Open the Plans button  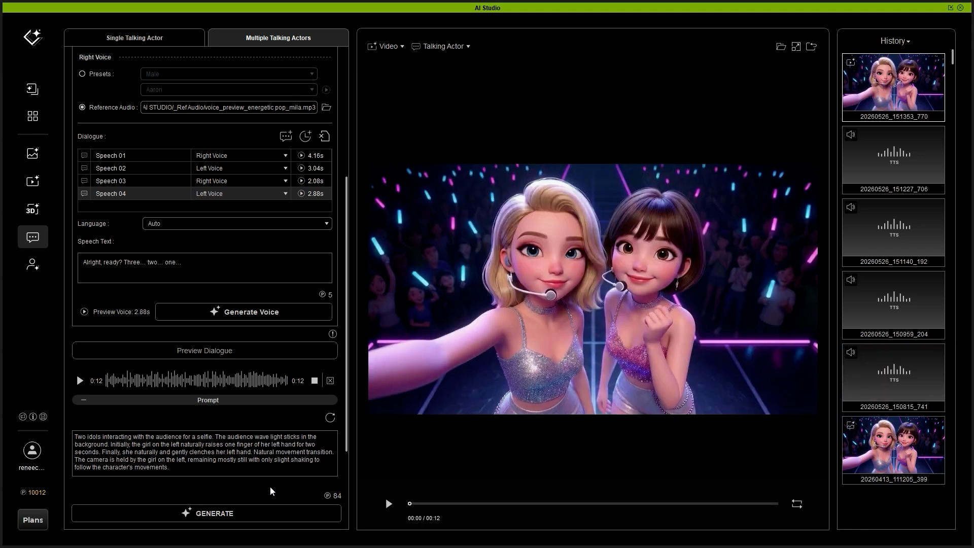pyautogui.click(x=33, y=520)
